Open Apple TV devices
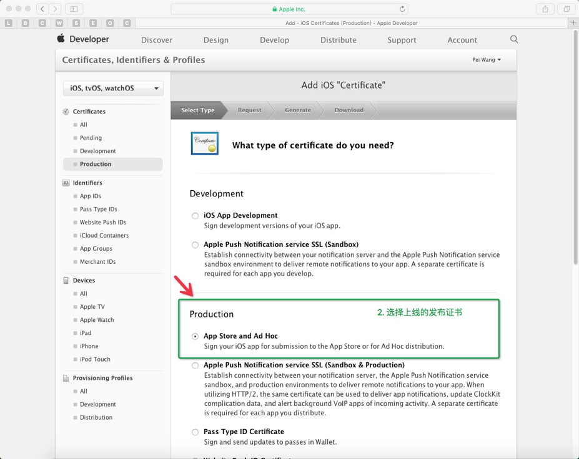 [x=92, y=307]
